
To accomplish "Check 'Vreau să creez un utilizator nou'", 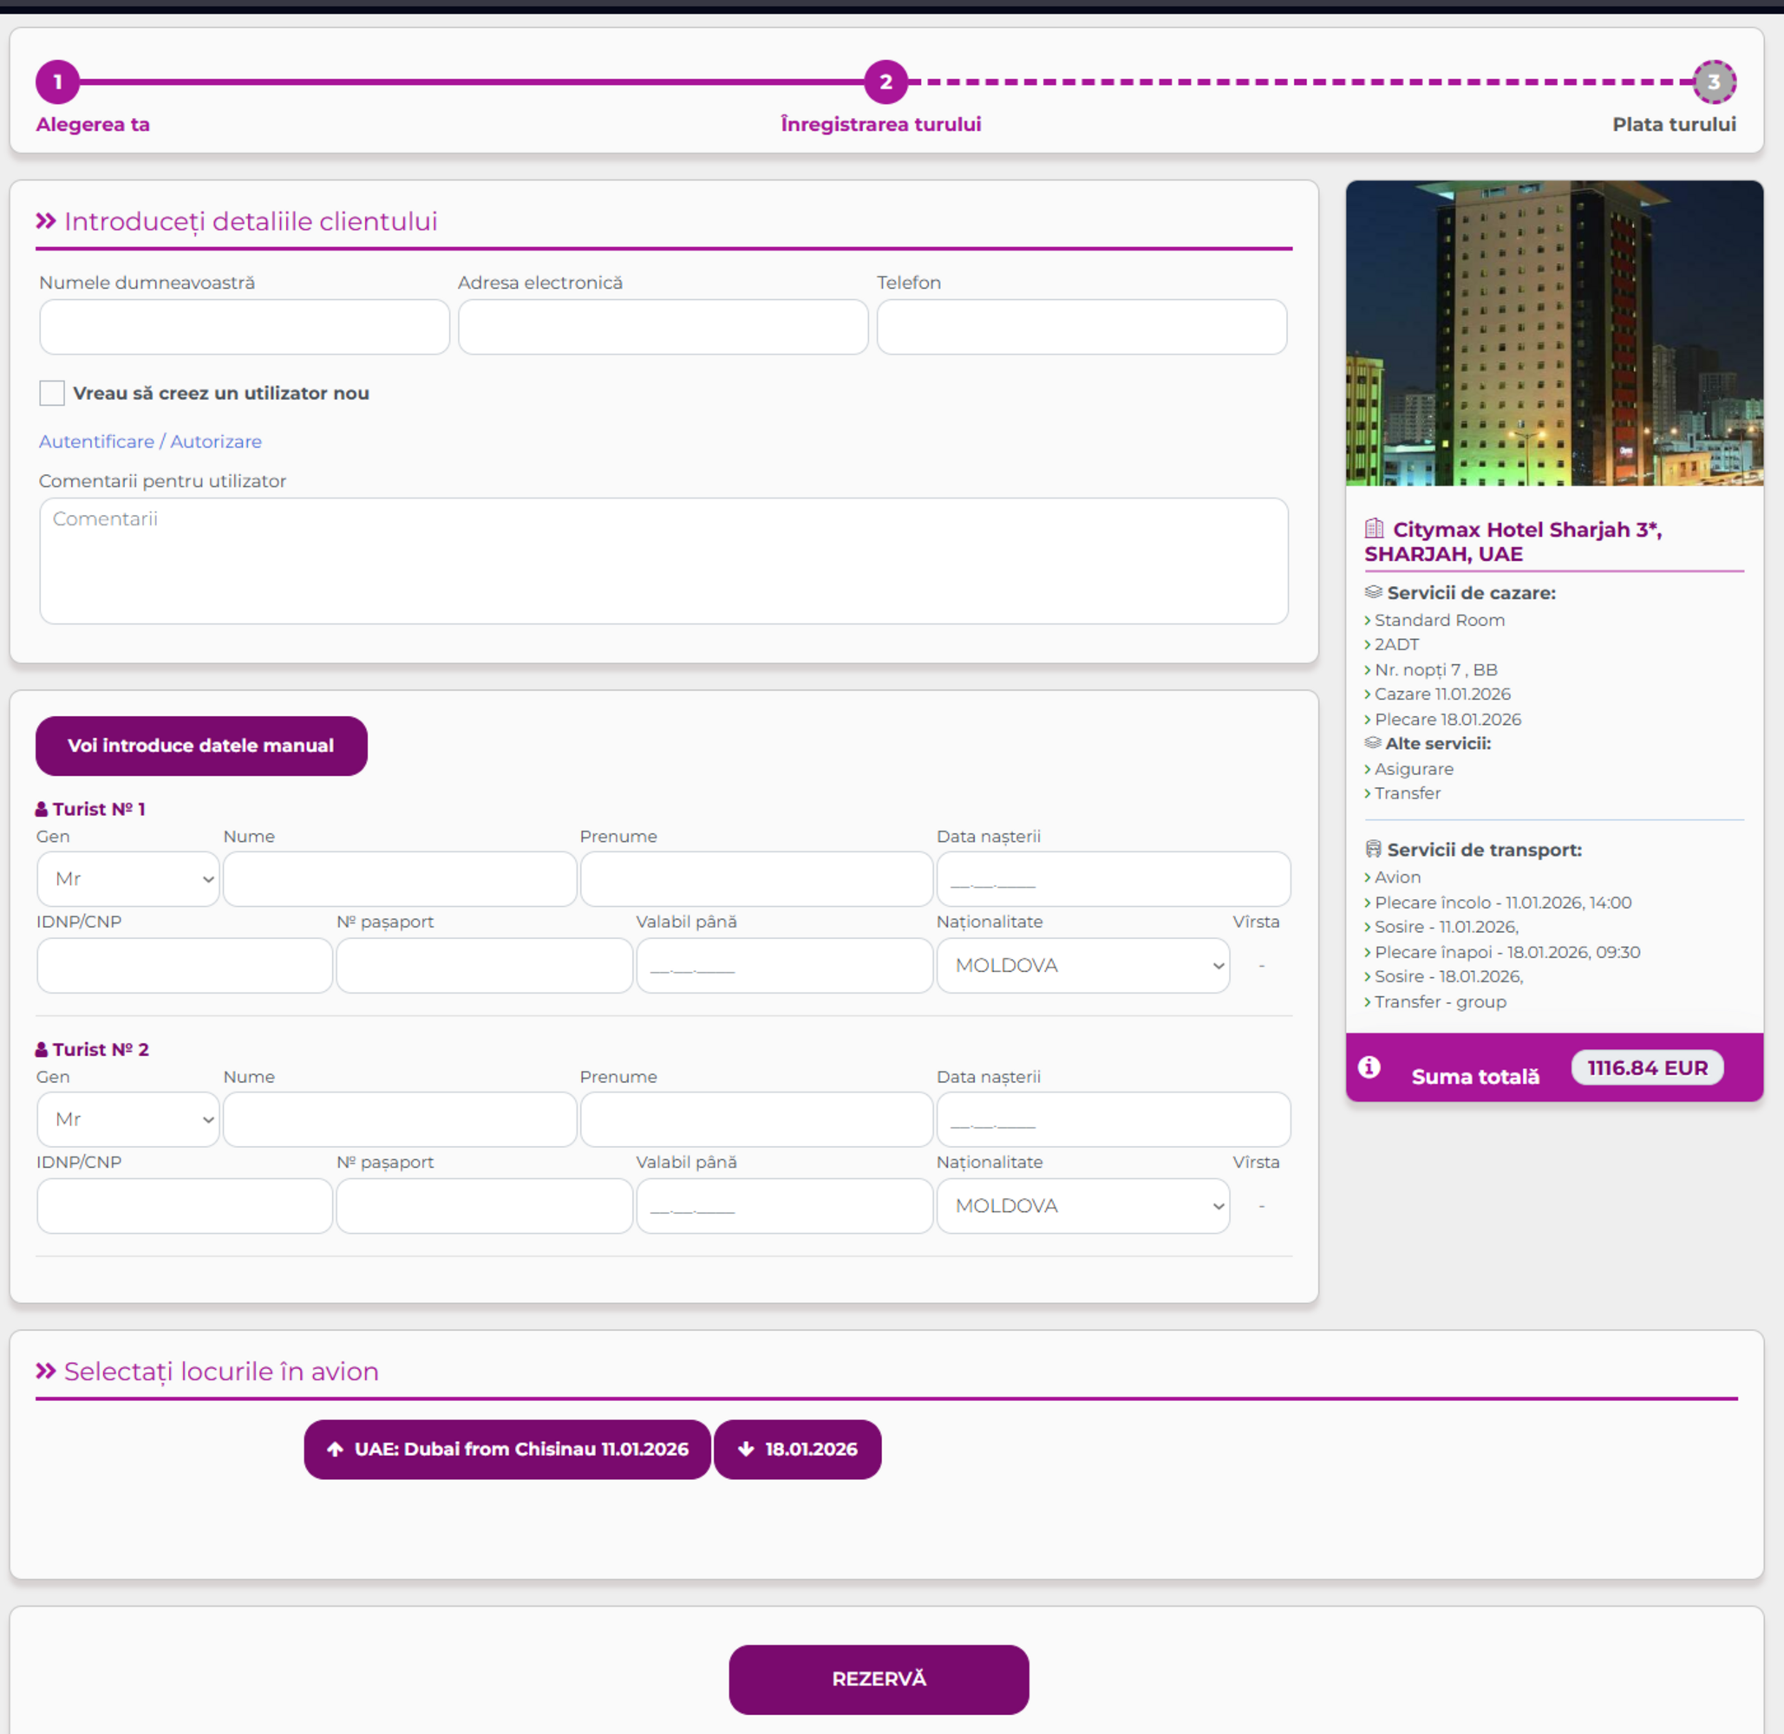I will click(52, 393).
